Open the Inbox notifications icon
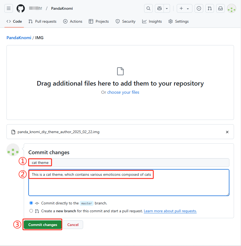 click(220, 8)
